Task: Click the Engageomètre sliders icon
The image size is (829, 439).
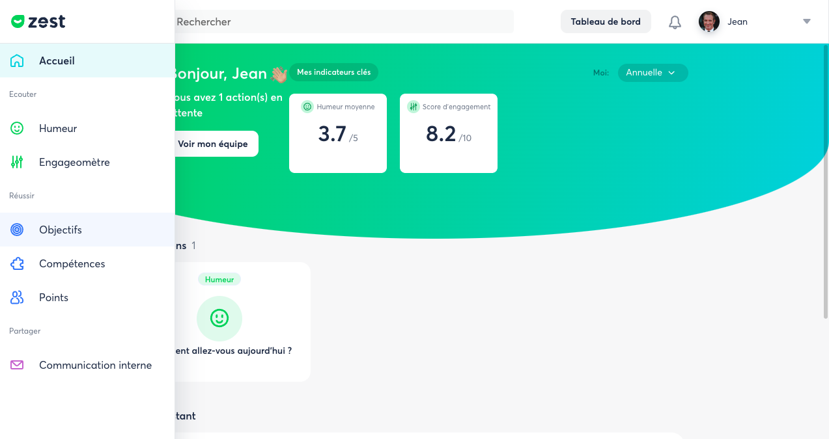Action: [x=17, y=162]
